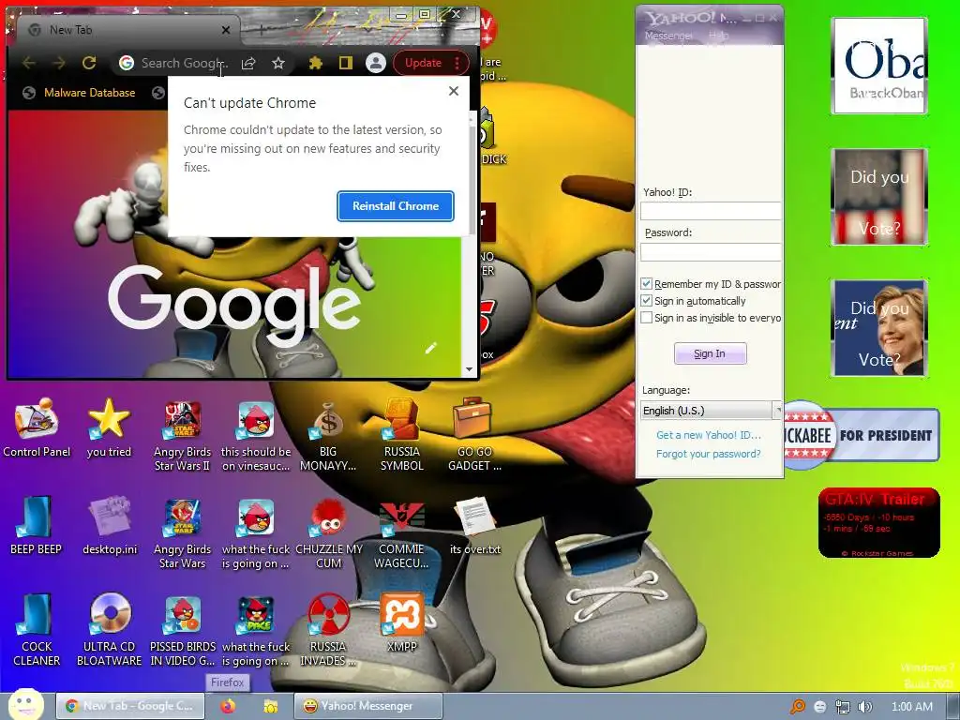This screenshot has width=960, height=720.
Task: Open a new Chrome tab plus button
Action: pos(262,29)
